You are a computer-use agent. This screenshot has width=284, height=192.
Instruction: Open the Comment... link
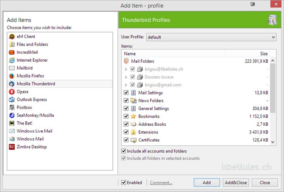click(161, 183)
